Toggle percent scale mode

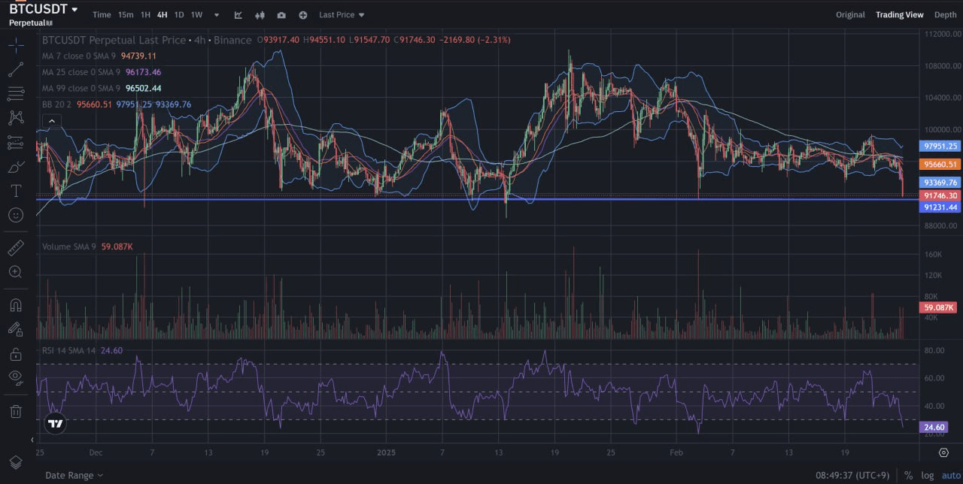pyautogui.click(x=908, y=475)
